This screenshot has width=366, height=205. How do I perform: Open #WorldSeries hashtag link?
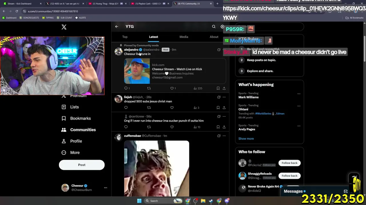pyautogui.click(x=263, y=114)
